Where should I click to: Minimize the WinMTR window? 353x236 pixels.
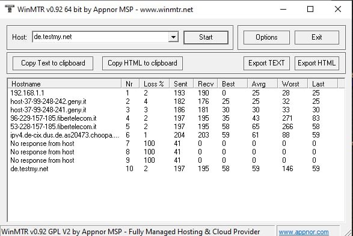[x=283, y=9]
